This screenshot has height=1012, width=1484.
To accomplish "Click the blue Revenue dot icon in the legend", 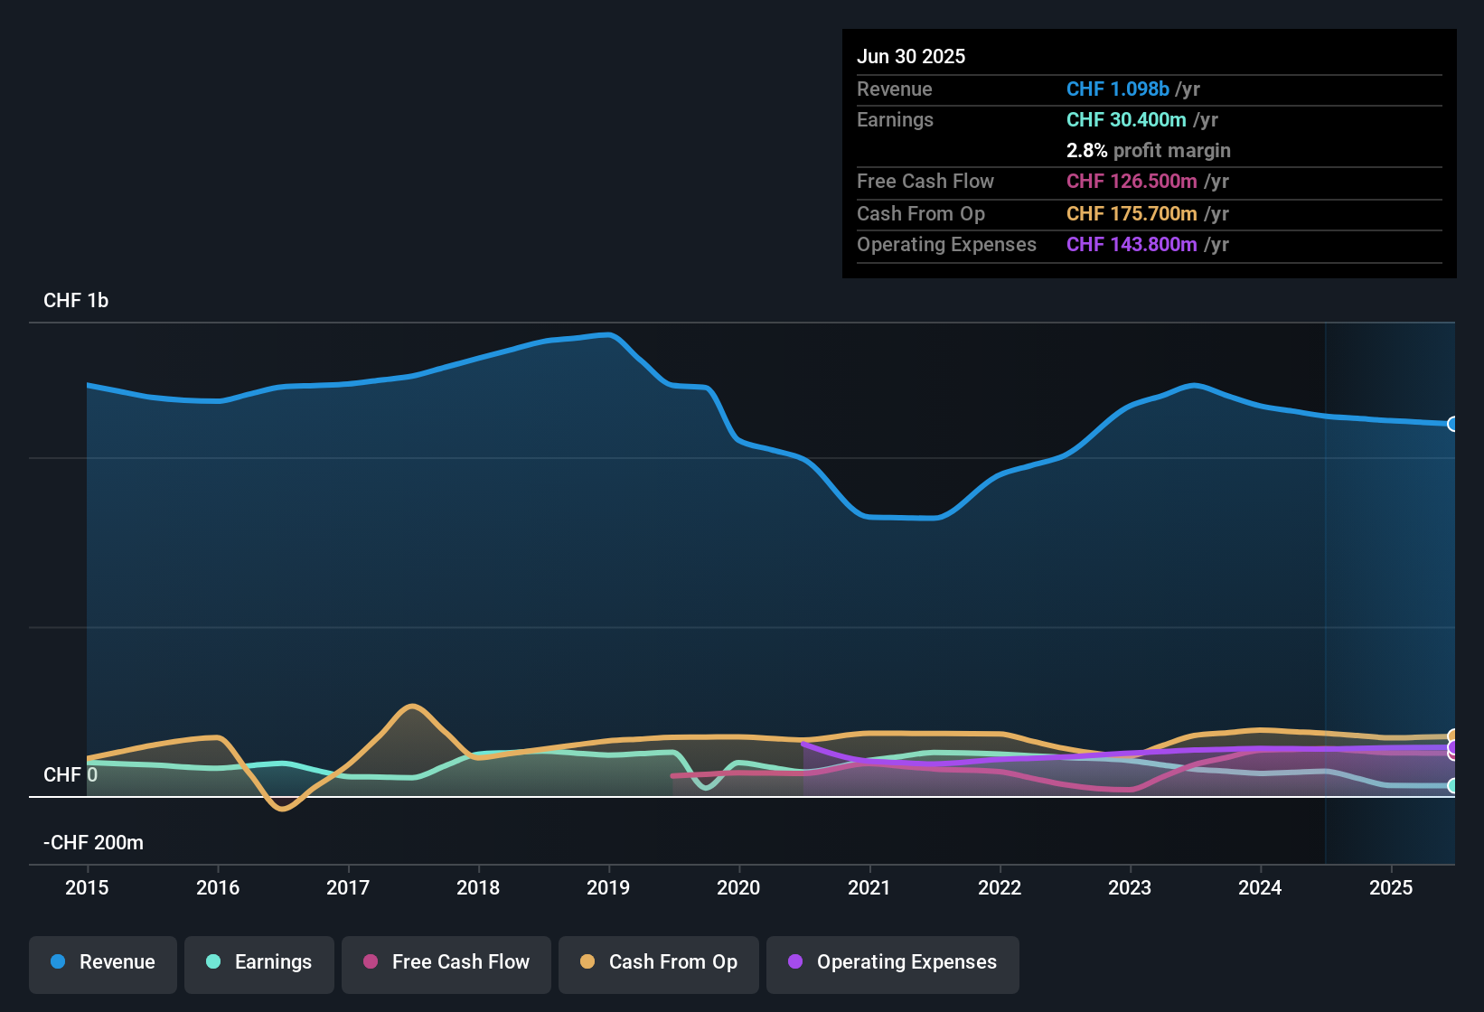I will (x=58, y=962).
